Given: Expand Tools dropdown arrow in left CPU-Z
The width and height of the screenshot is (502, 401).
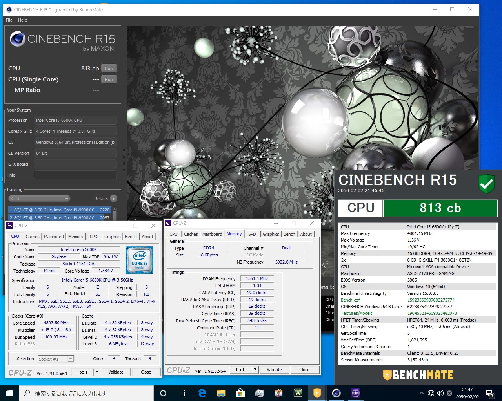Looking at the screenshot, I should pyautogui.click(x=97, y=372).
